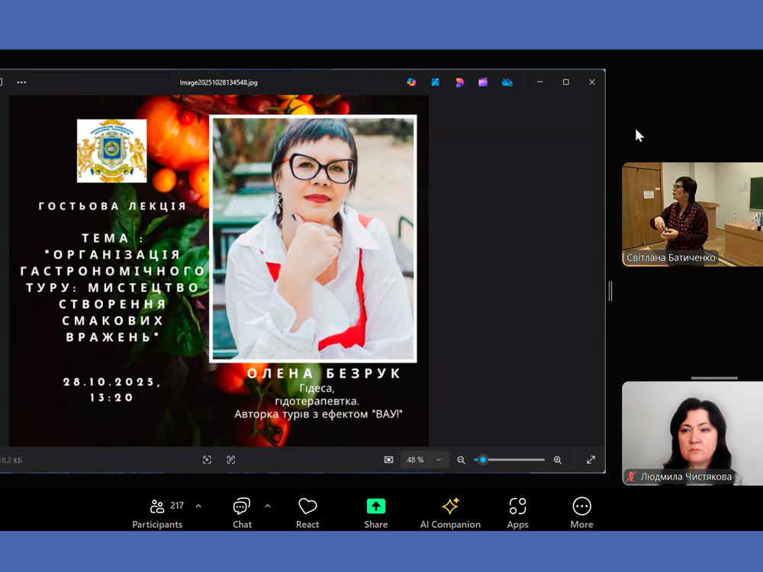Click the image zoom slider
The image size is (763, 572).
tap(510, 460)
